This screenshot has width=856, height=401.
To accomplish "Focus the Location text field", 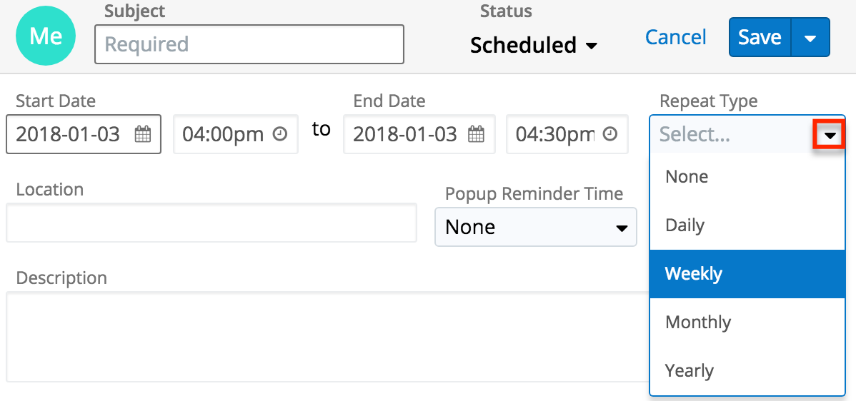I will click(x=211, y=223).
